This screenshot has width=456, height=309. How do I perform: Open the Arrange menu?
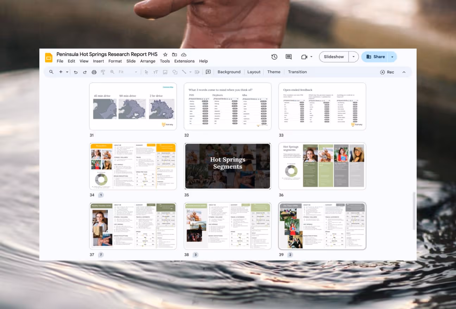click(148, 61)
